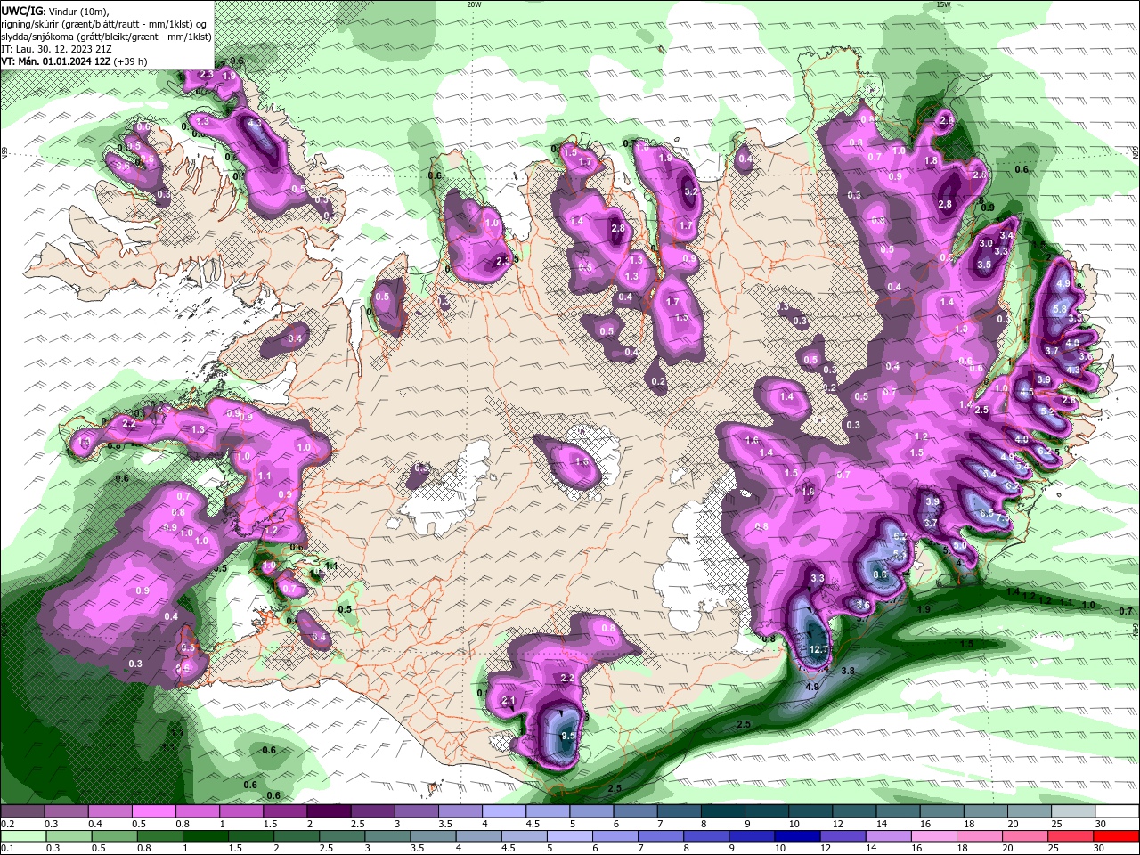Screen dimensions: 1140x855
Task: Click the "IT: Lau. 30. 12. 2023 21Z" text
Action: (x=56, y=49)
